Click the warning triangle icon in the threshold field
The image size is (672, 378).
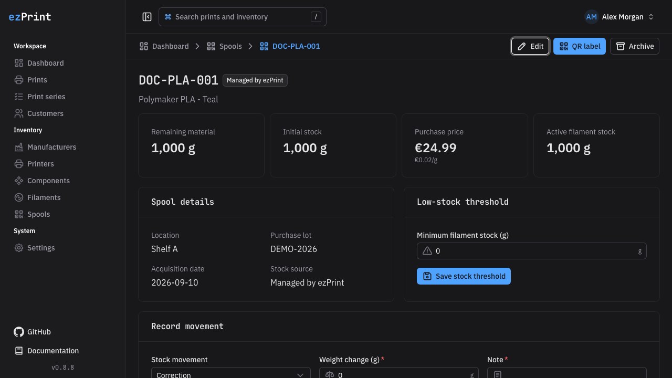pyautogui.click(x=427, y=251)
